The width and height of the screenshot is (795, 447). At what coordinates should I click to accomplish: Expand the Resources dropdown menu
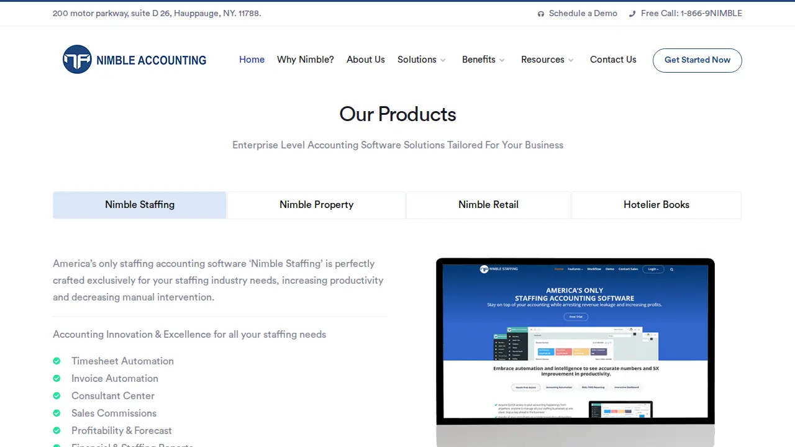547,60
